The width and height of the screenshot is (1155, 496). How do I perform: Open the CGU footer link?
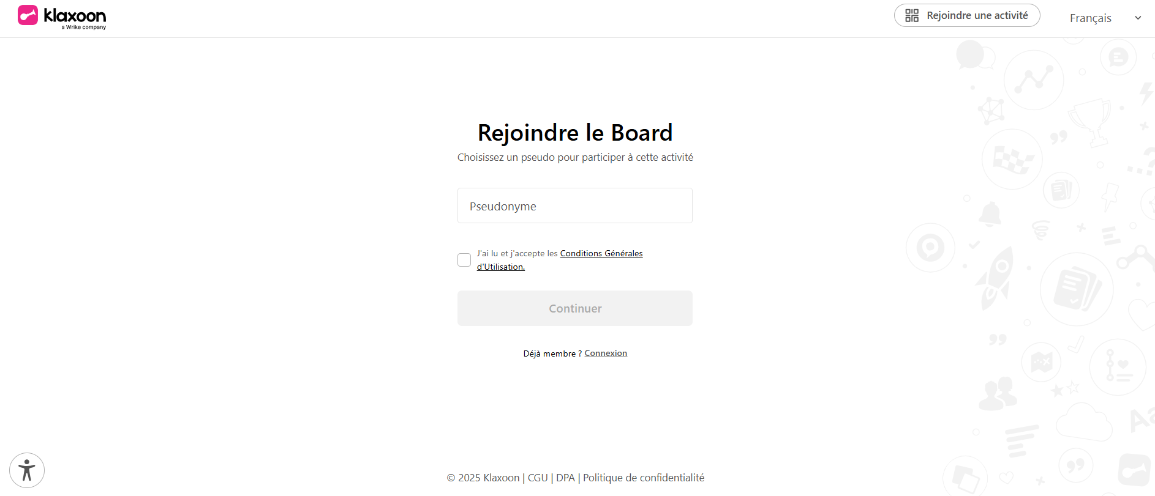coord(538,478)
